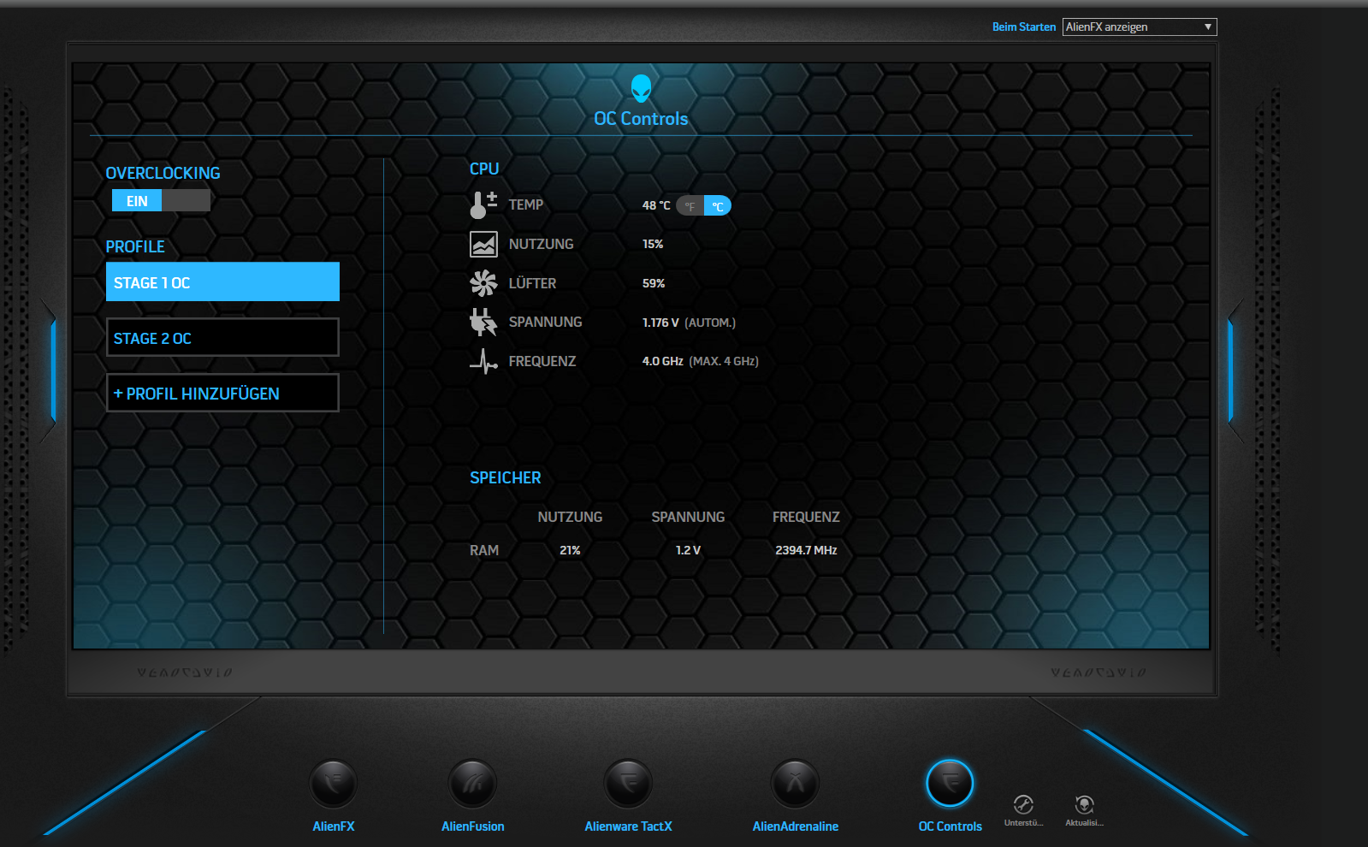This screenshot has height=847, width=1368.
Task: Toggle the Overclocking EIN switch
Action: (161, 201)
